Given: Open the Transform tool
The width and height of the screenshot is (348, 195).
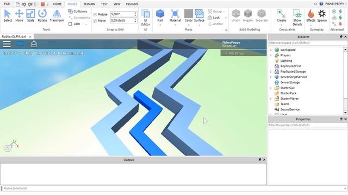Looking at the screenshot, I should pyautogui.click(x=57, y=16).
